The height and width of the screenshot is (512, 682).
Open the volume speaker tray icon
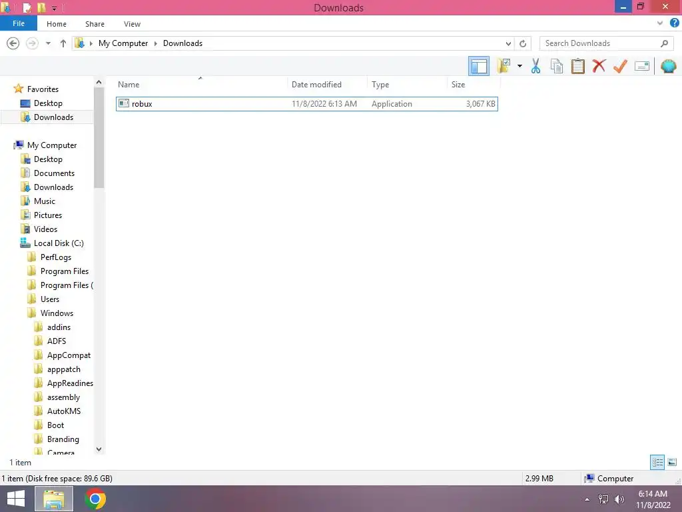coord(619,499)
